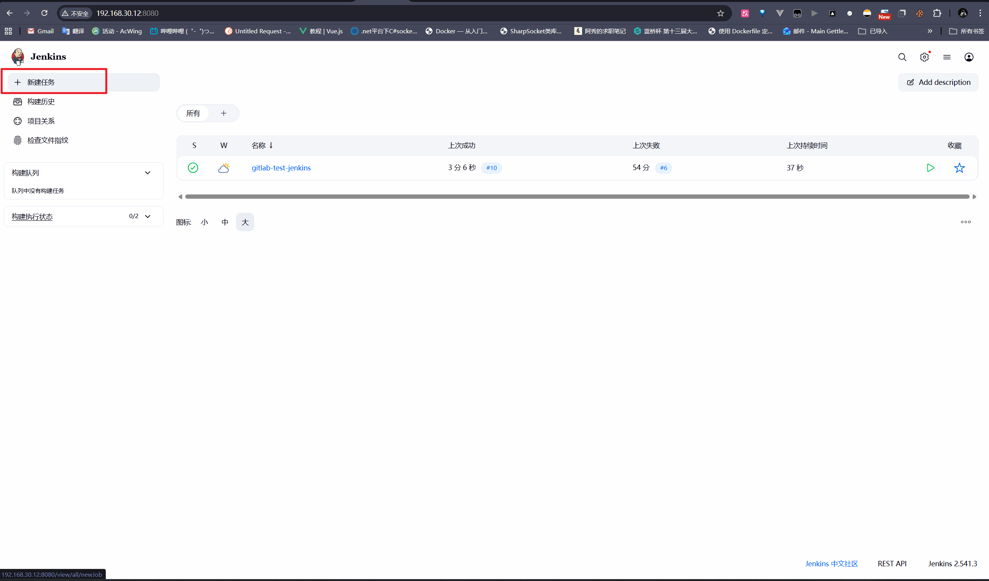This screenshot has width=989, height=581.
Task: Open the three-dots more options menu
Action: [966, 222]
